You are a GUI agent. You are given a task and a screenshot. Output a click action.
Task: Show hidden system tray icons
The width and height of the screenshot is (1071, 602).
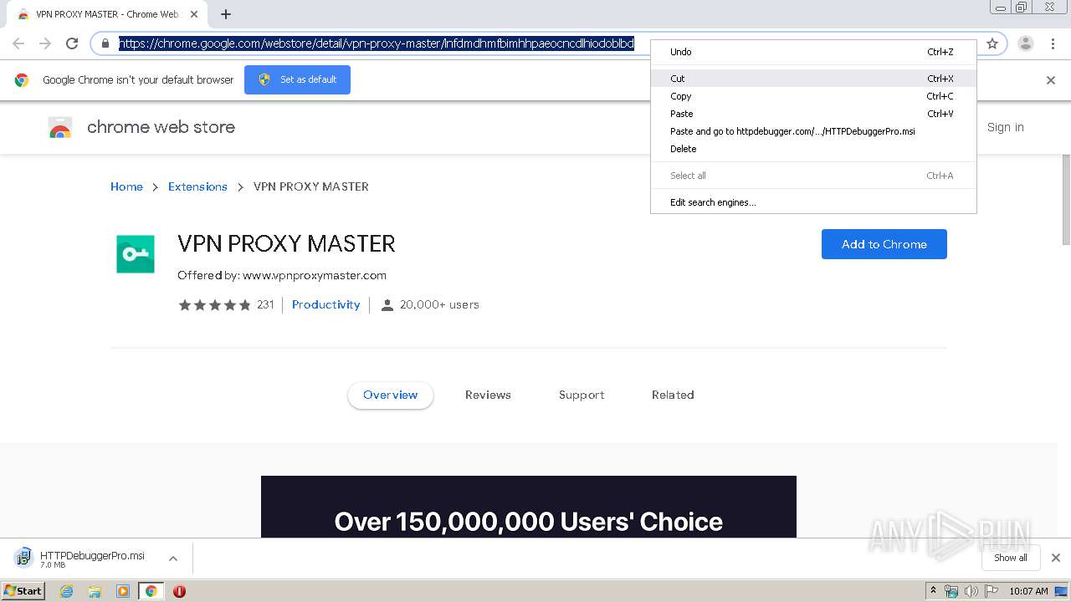pos(933,591)
